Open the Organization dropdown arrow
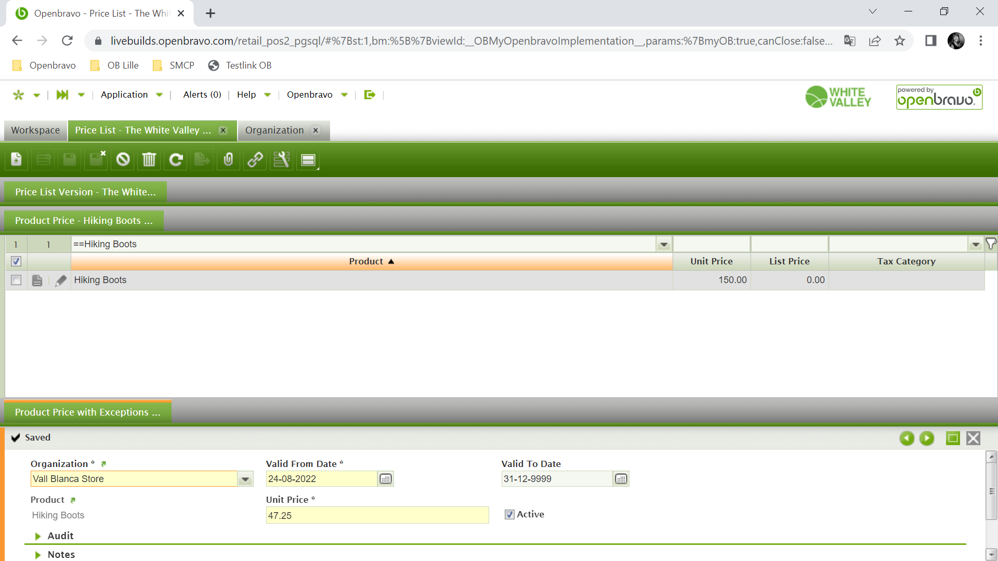The image size is (998, 561). pos(245,479)
